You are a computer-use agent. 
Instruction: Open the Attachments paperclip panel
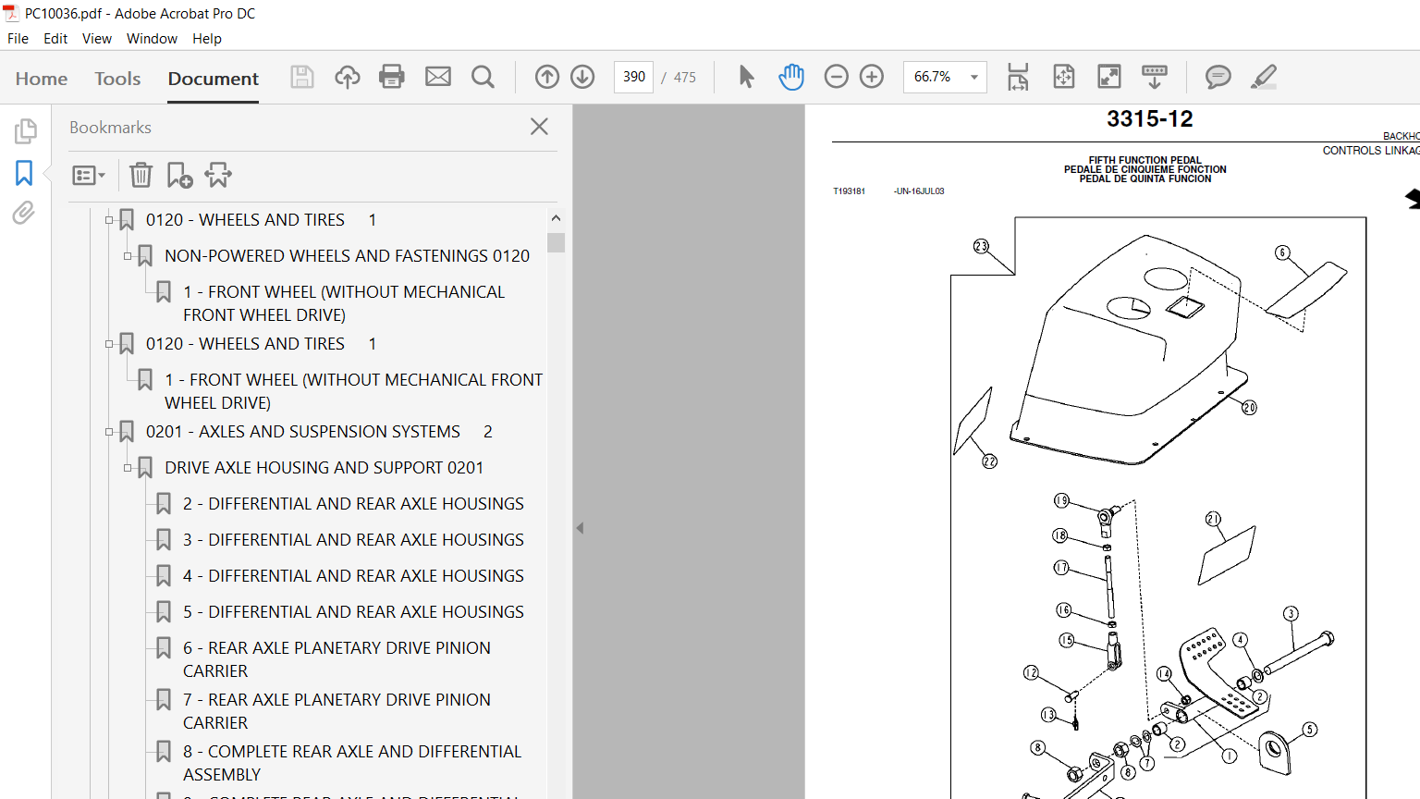[24, 214]
